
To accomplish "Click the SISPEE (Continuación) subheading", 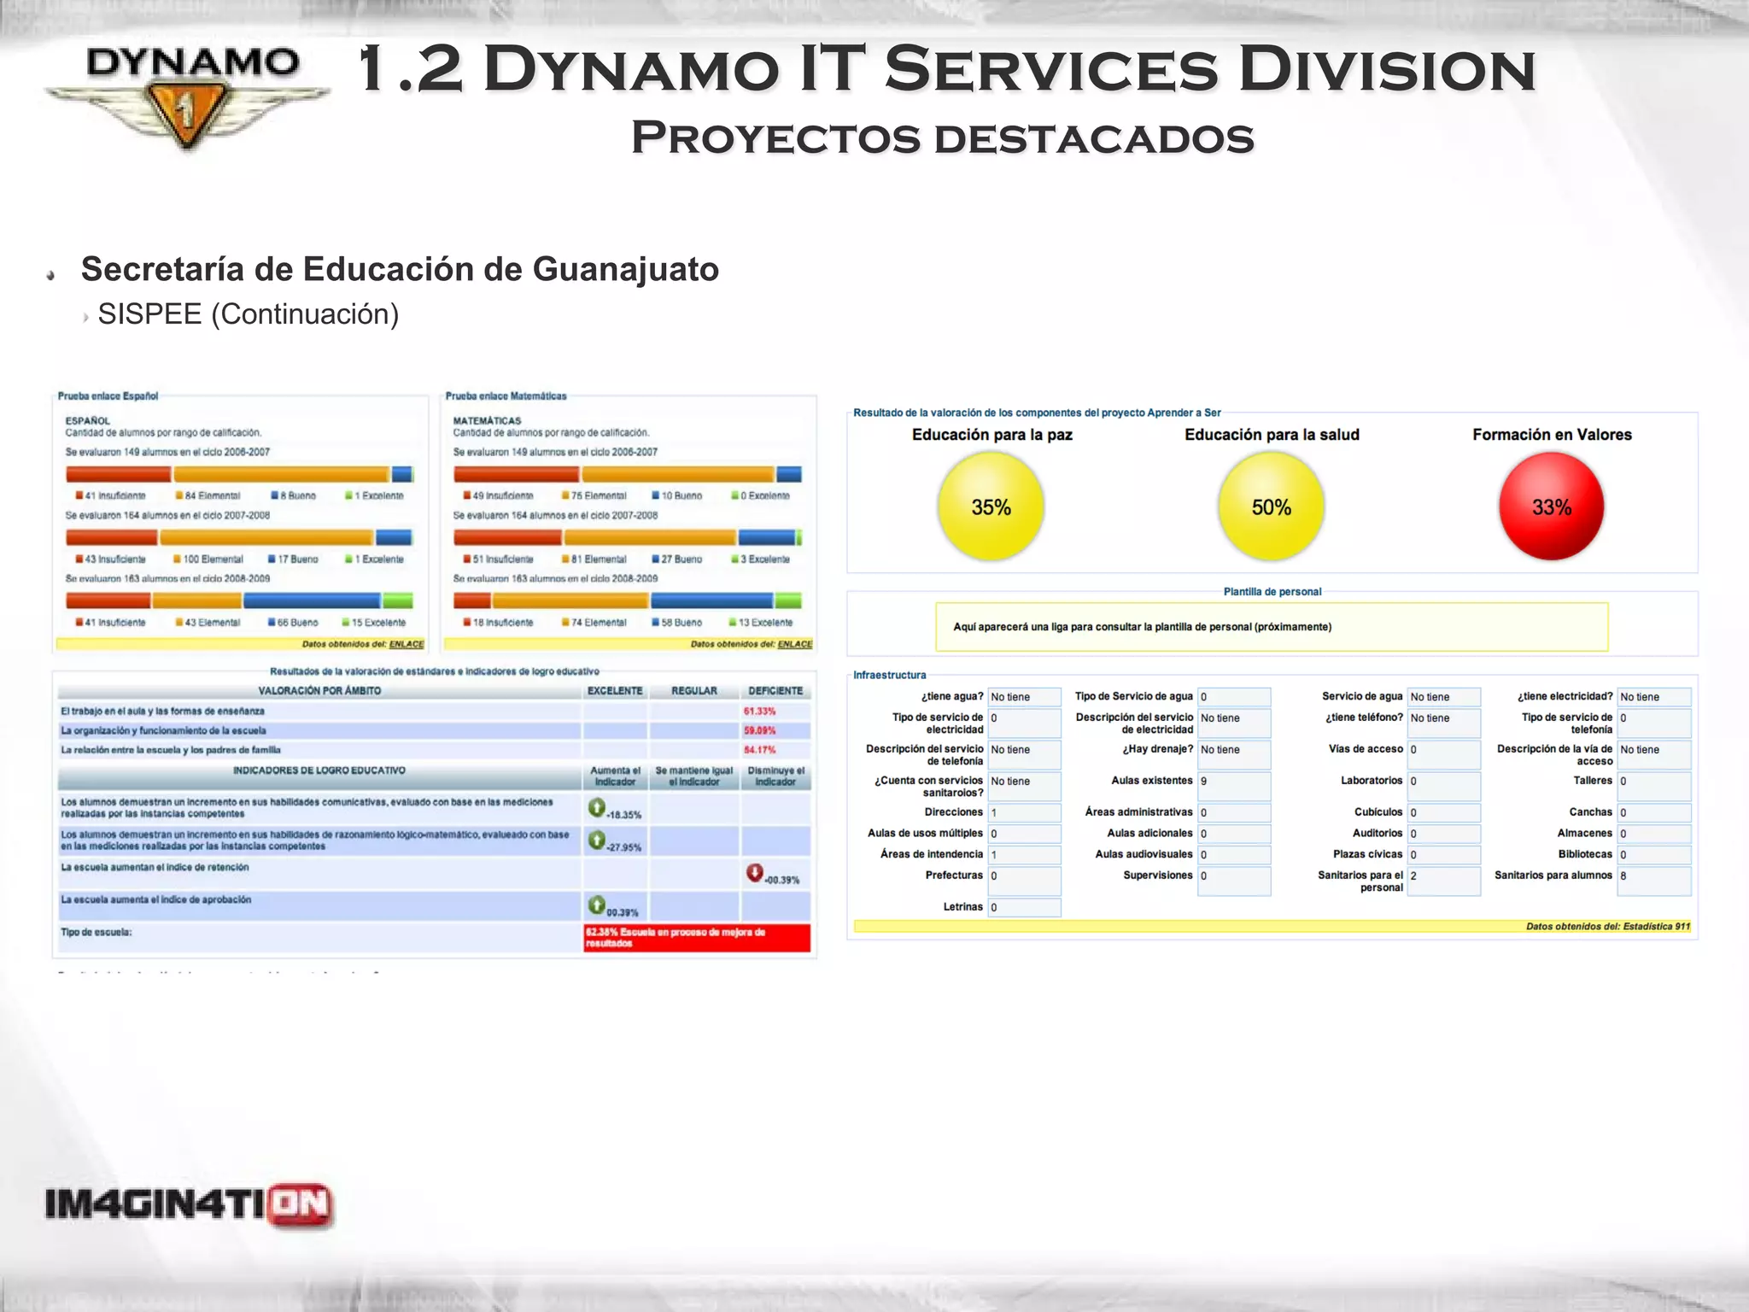I will click(249, 314).
